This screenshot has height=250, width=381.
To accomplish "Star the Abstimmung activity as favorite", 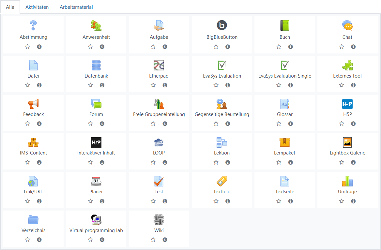I will click(27, 47).
